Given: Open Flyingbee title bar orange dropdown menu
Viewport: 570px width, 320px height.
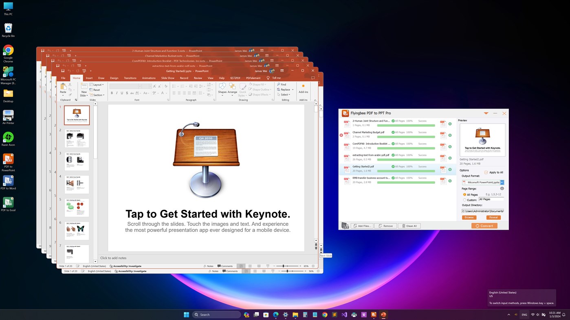Looking at the screenshot, I should (486, 113).
